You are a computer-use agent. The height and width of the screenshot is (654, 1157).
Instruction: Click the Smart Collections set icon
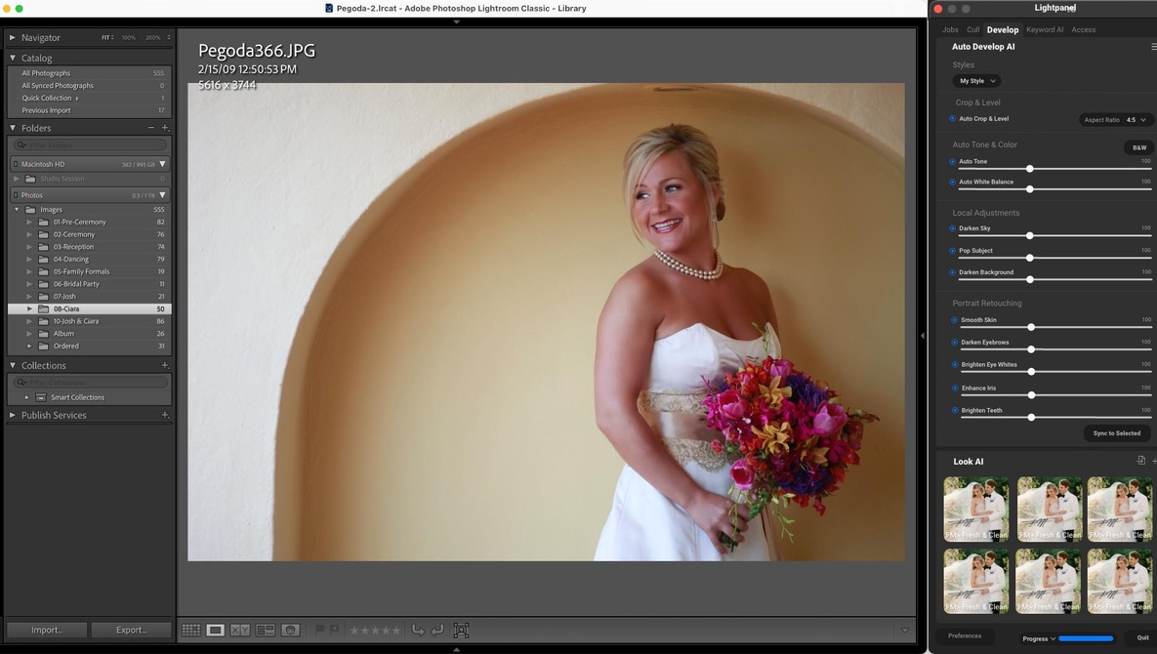pyautogui.click(x=41, y=397)
